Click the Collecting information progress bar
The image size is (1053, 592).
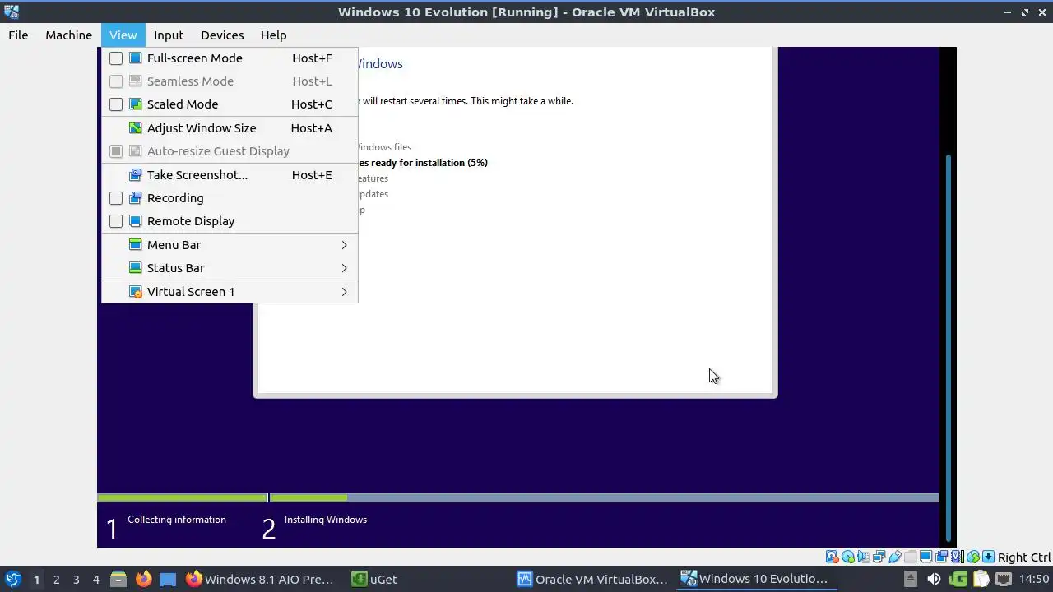(182, 497)
